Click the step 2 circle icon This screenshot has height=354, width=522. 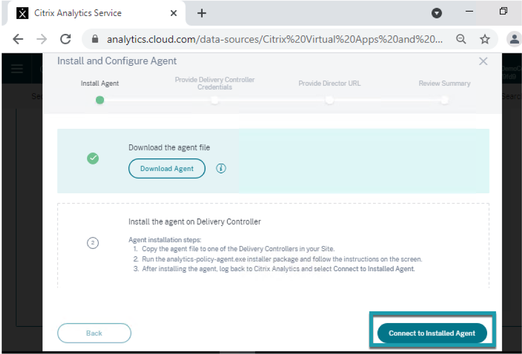pyautogui.click(x=93, y=243)
